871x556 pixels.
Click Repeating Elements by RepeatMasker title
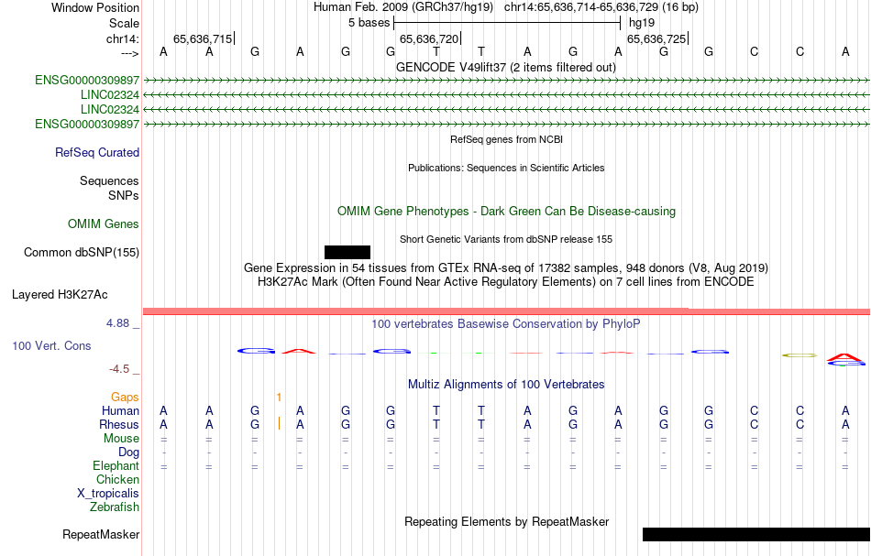(x=507, y=522)
